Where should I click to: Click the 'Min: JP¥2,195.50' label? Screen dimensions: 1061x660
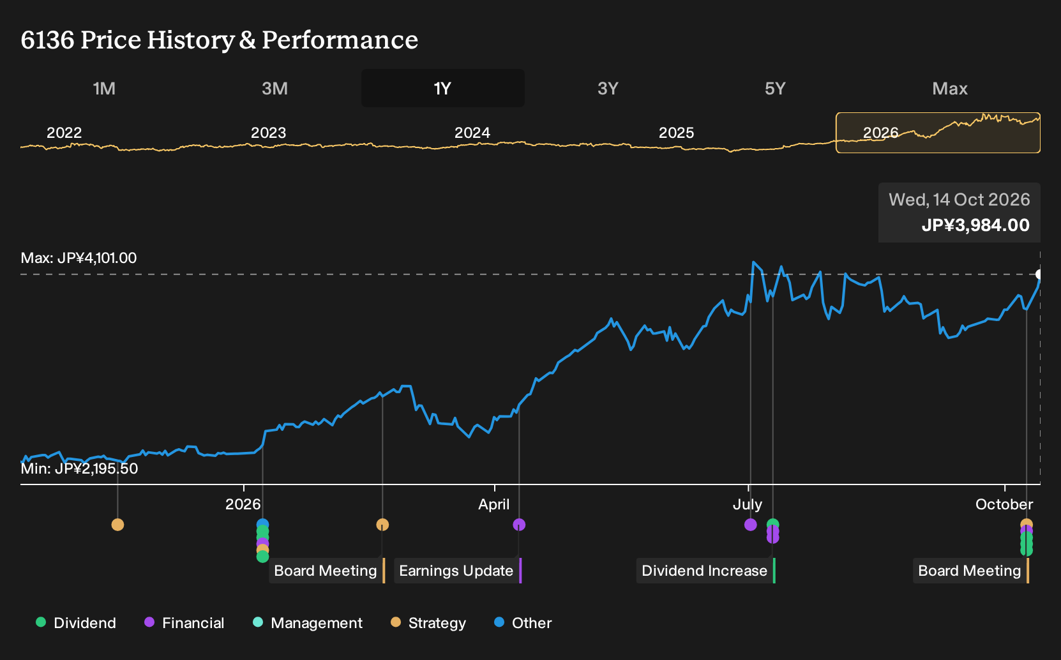[x=79, y=469]
